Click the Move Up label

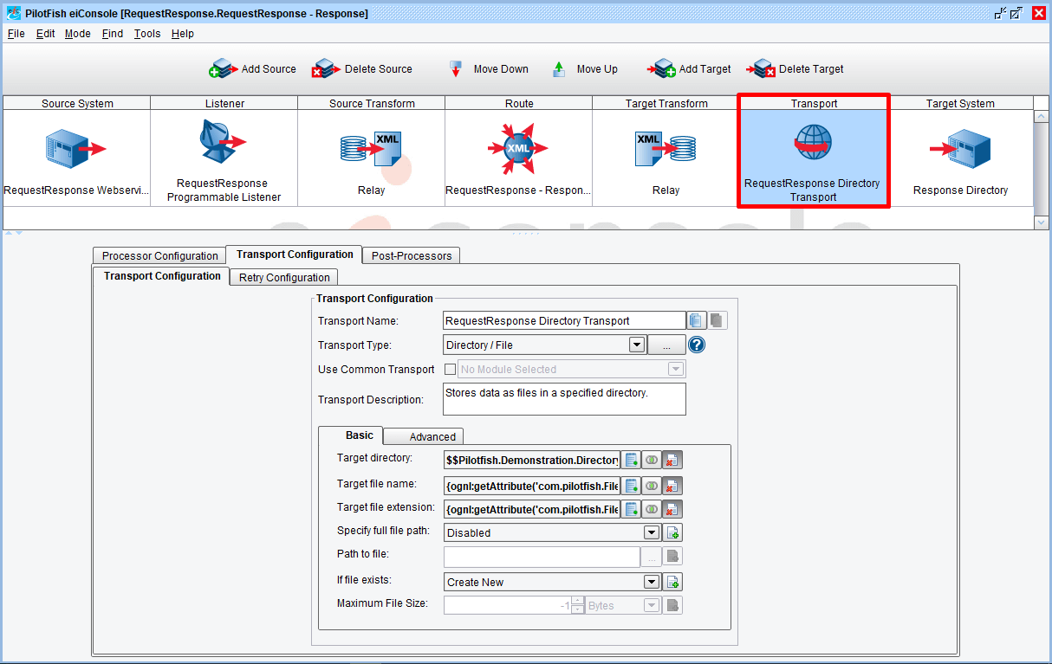point(597,69)
